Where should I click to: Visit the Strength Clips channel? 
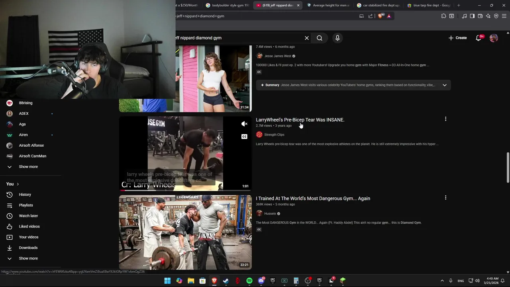click(x=274, y=135)
